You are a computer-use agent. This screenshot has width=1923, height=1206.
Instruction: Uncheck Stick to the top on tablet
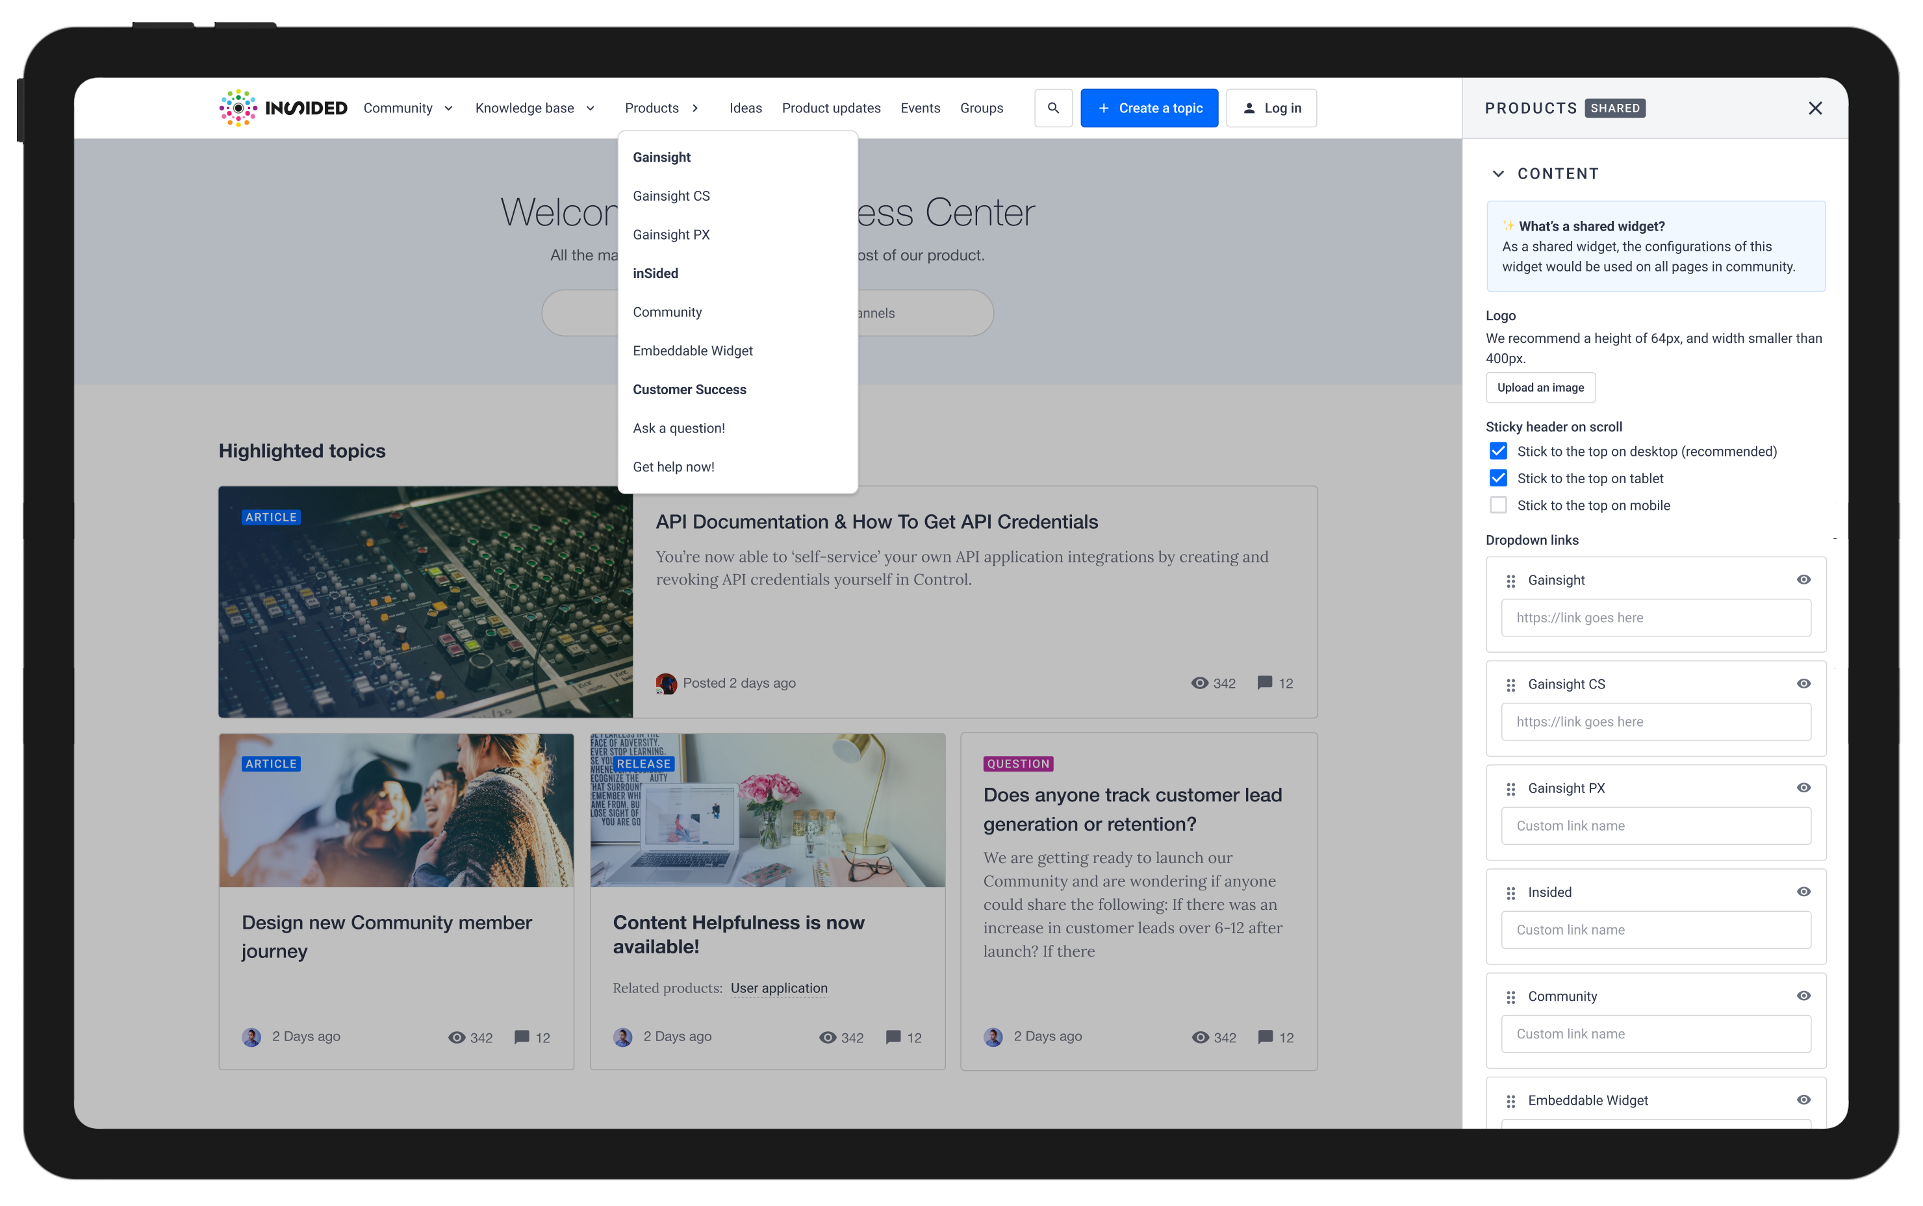pos(1499,479)
